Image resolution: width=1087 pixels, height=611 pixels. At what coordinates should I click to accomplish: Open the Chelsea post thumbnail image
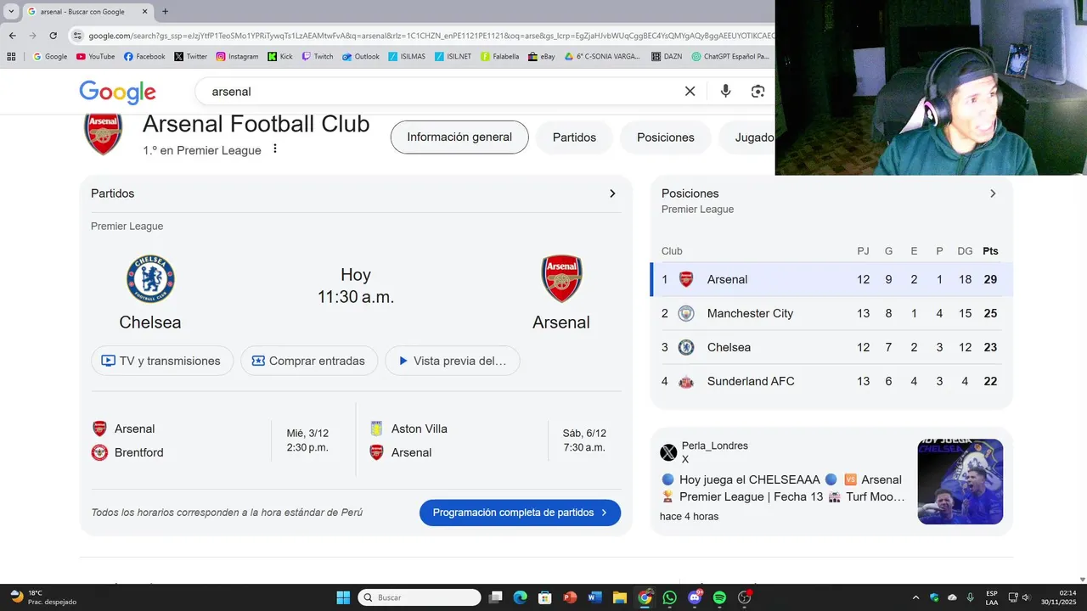click(960, 481)
